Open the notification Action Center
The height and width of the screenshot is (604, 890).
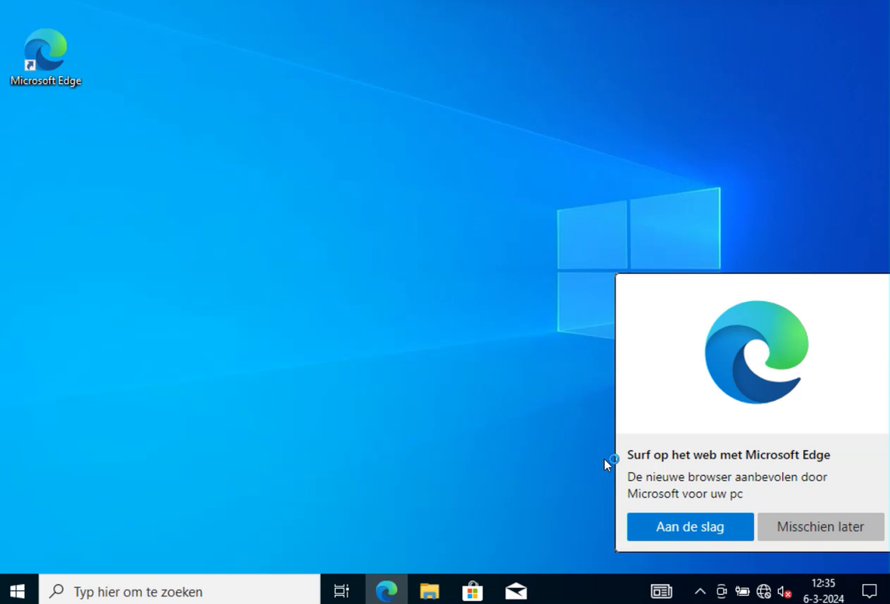click(x=870, y=591)
